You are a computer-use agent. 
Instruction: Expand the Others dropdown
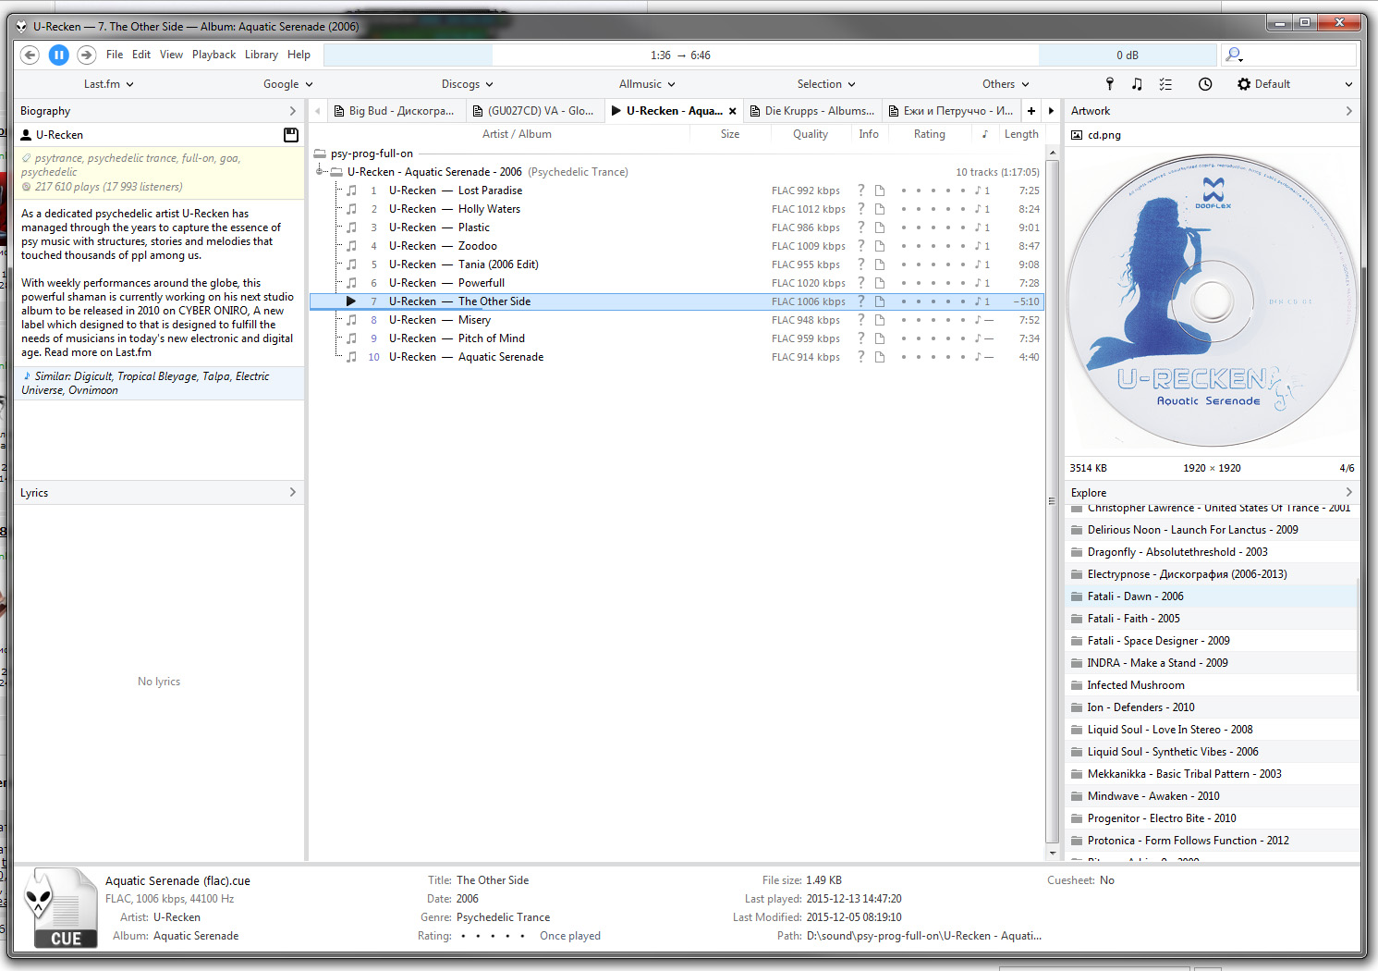[1006, 84]
